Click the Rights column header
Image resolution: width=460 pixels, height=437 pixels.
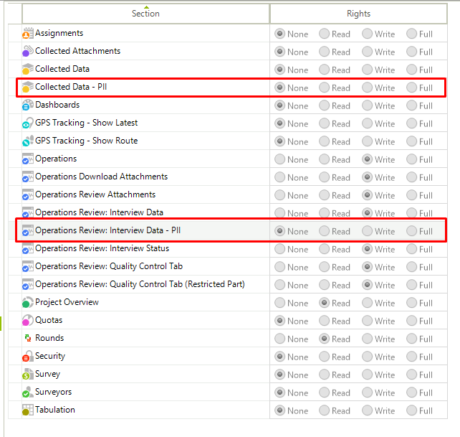358,14
